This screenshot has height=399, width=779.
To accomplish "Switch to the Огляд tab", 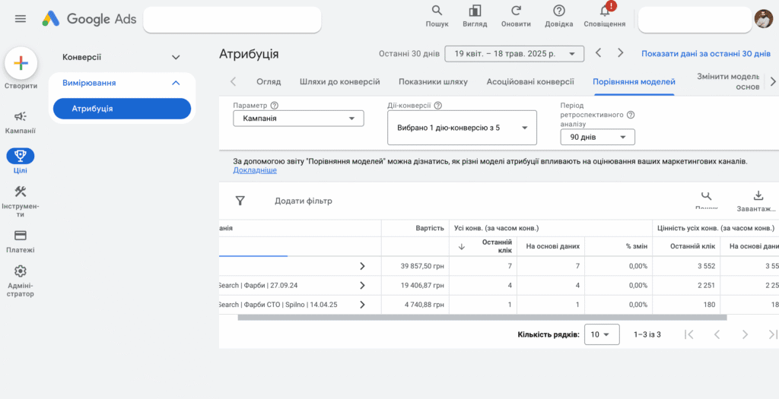I will tap(269, 82).
